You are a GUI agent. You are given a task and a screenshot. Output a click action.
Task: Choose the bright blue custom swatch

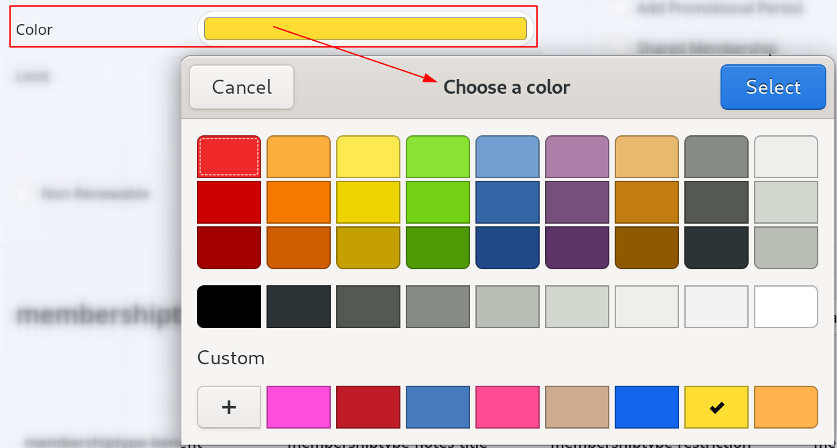[647, 407]
